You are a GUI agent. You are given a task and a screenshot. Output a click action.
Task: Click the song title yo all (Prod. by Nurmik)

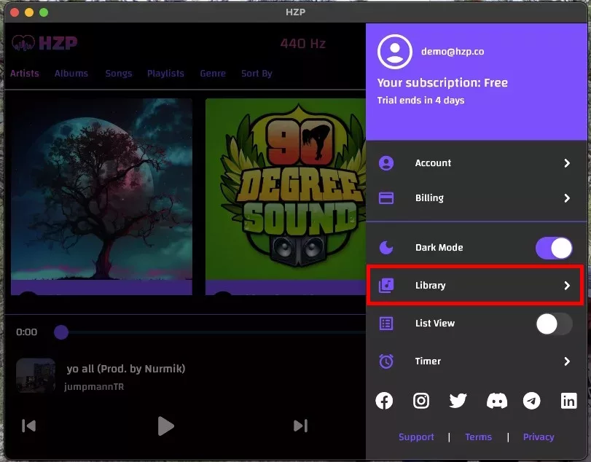(x=126, y=369)
